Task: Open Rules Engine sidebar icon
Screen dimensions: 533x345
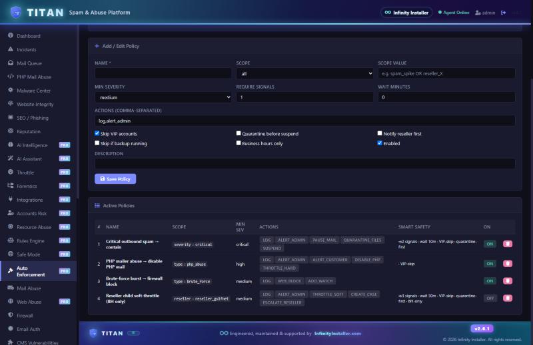Action: point(11,240)
